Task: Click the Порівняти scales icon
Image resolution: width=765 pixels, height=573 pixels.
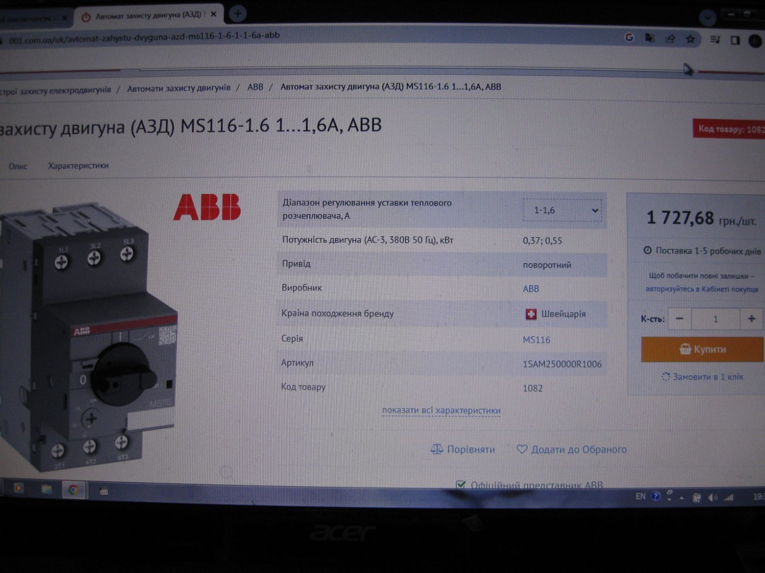Action: tap(437, 449)
